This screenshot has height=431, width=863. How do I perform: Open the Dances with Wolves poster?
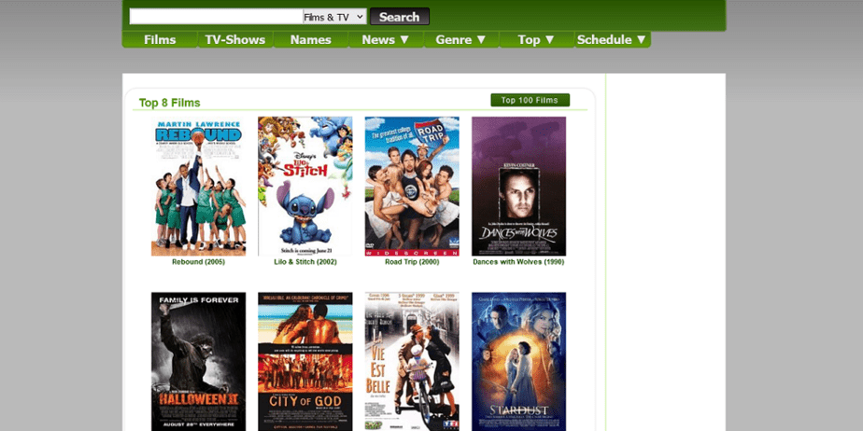519,187
